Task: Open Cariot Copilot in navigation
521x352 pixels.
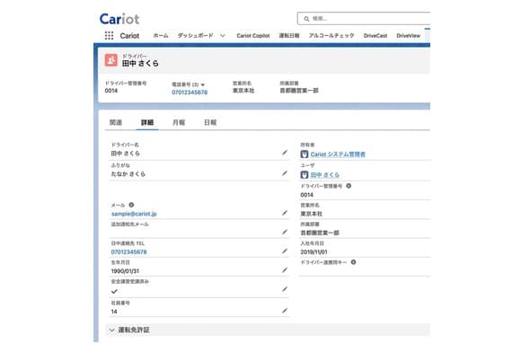Action: click(252, 36)
